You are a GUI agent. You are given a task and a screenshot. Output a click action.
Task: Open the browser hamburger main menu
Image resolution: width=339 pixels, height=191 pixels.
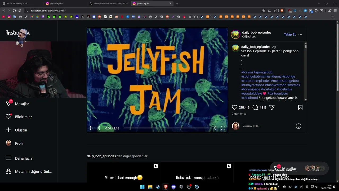[335, 11]
